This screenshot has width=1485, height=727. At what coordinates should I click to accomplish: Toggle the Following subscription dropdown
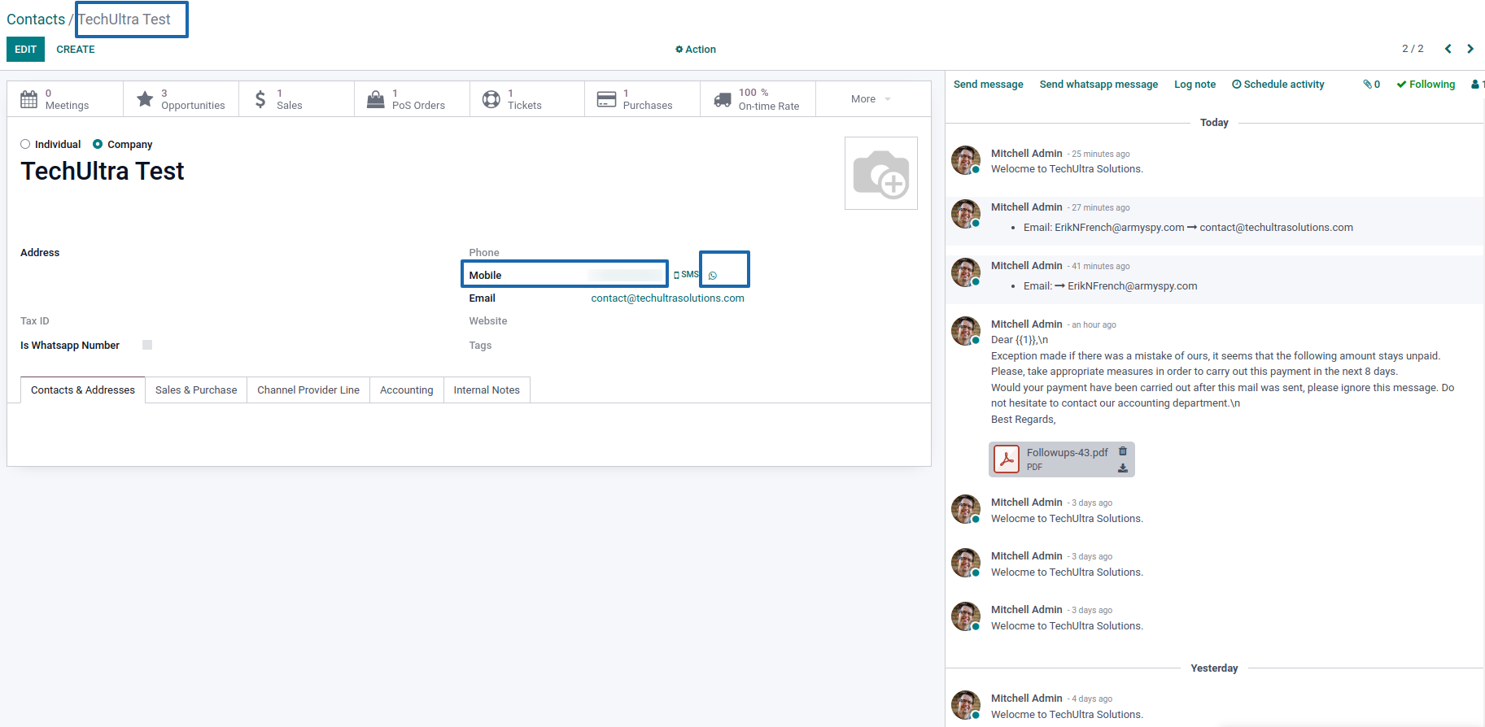coord(1426,85)
